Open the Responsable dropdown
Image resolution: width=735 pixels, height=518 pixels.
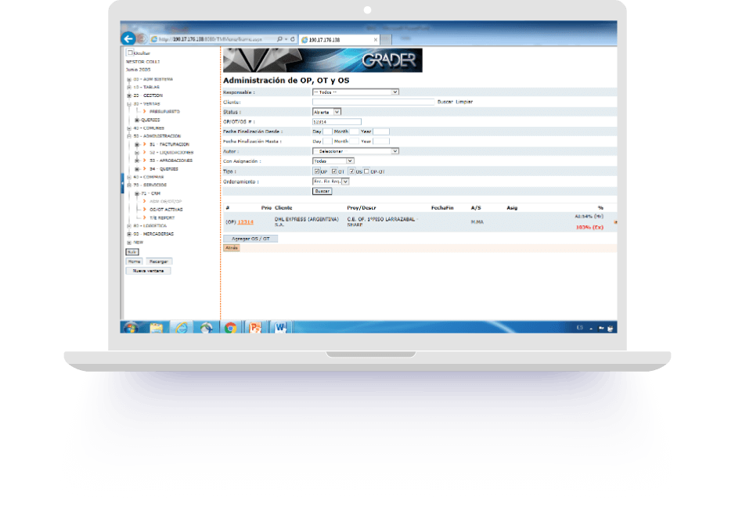[355, 92]
